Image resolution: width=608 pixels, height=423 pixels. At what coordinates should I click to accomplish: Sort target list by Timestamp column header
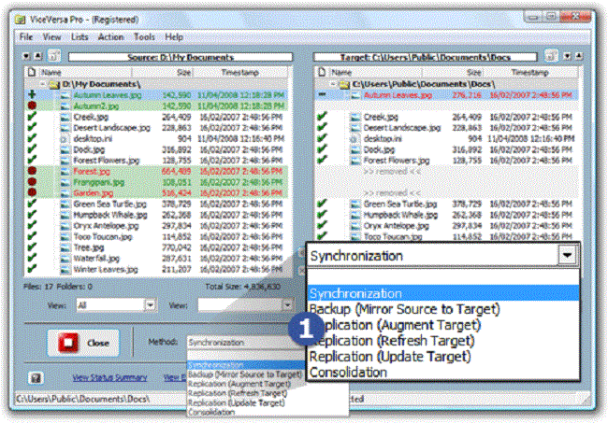(x=529, y=73)
